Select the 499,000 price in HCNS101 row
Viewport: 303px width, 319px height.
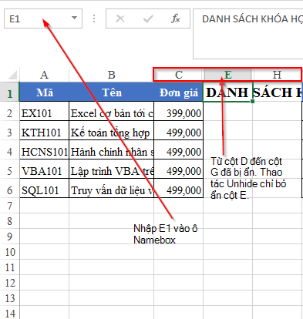click(x=179, y=150)
